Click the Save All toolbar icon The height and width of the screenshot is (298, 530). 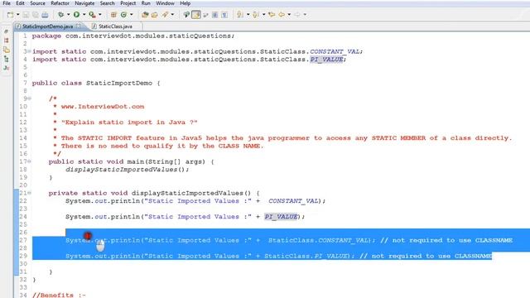(x=36, y=15)
